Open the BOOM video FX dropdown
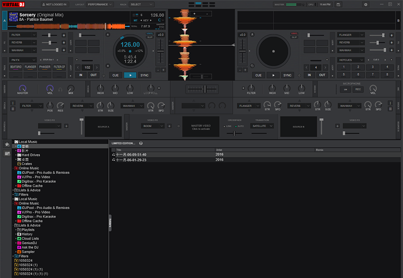Image resolution: width=403 pixels, height=278 pixels. coord(153,126)
